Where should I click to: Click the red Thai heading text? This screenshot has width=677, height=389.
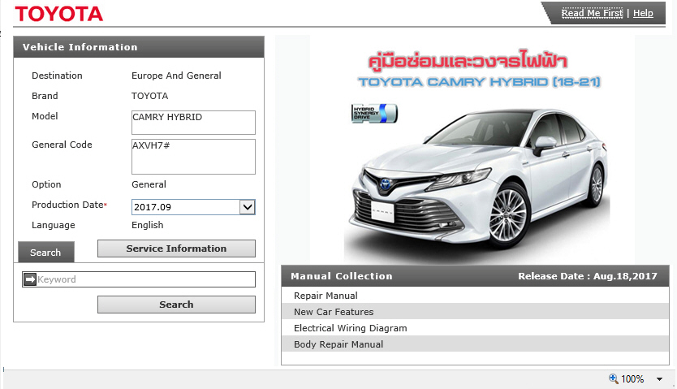(x=468, y=60)
